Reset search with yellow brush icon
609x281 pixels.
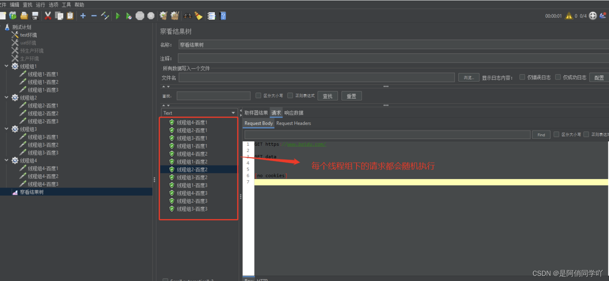point(198,15)
